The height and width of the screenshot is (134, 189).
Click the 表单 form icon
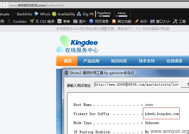point(60,21)
